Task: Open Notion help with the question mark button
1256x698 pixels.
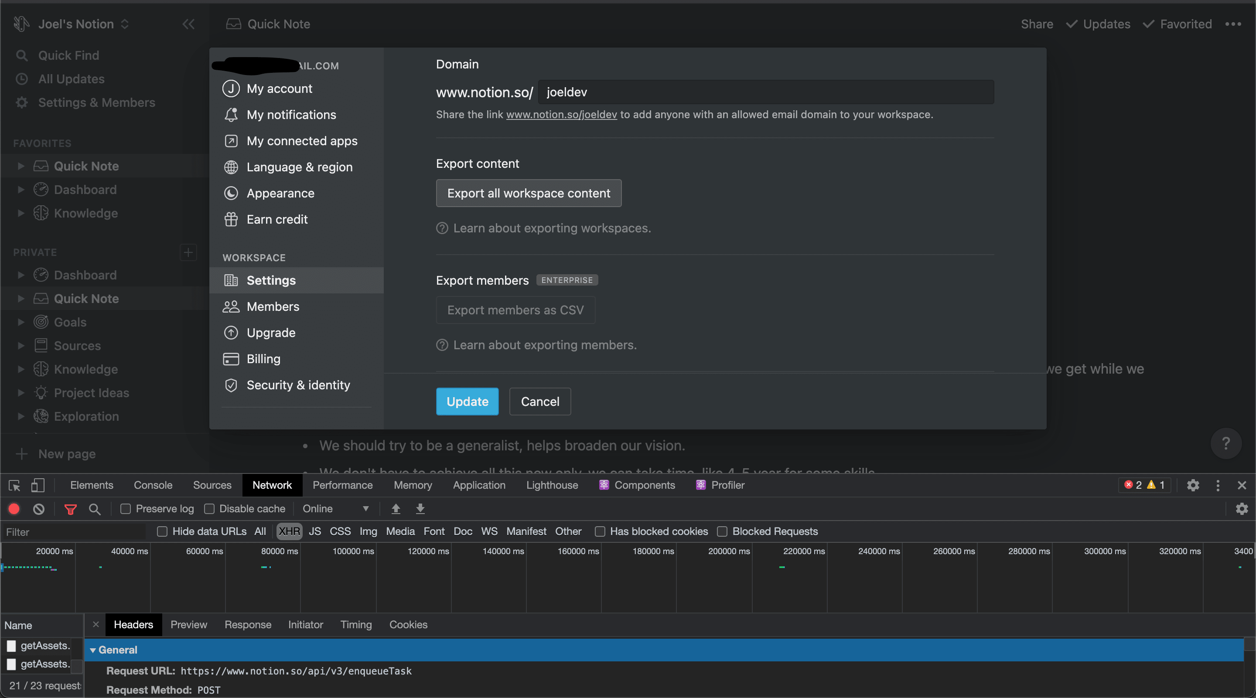Action: pyautogui.click(x=1227, y=443)
